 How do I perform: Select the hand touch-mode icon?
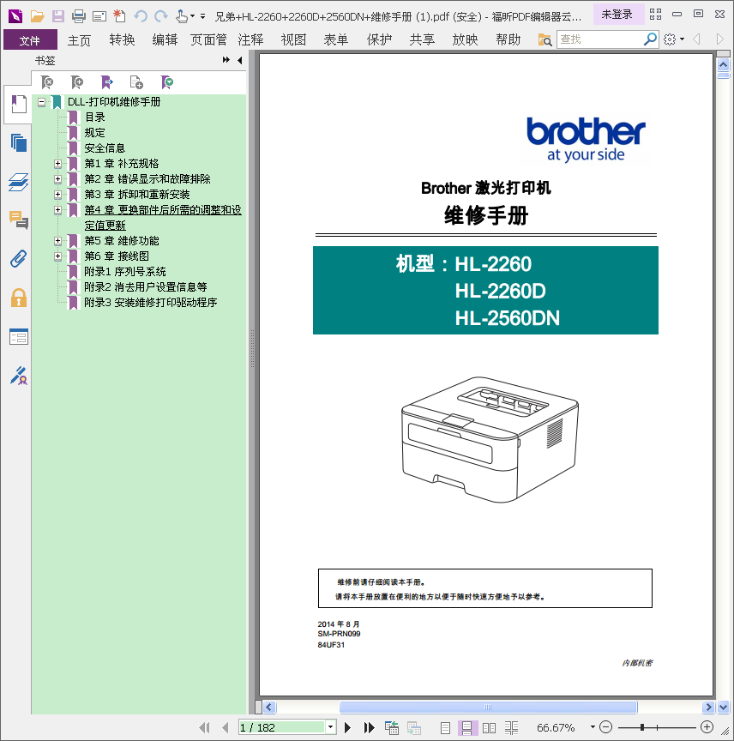point(182,16)
